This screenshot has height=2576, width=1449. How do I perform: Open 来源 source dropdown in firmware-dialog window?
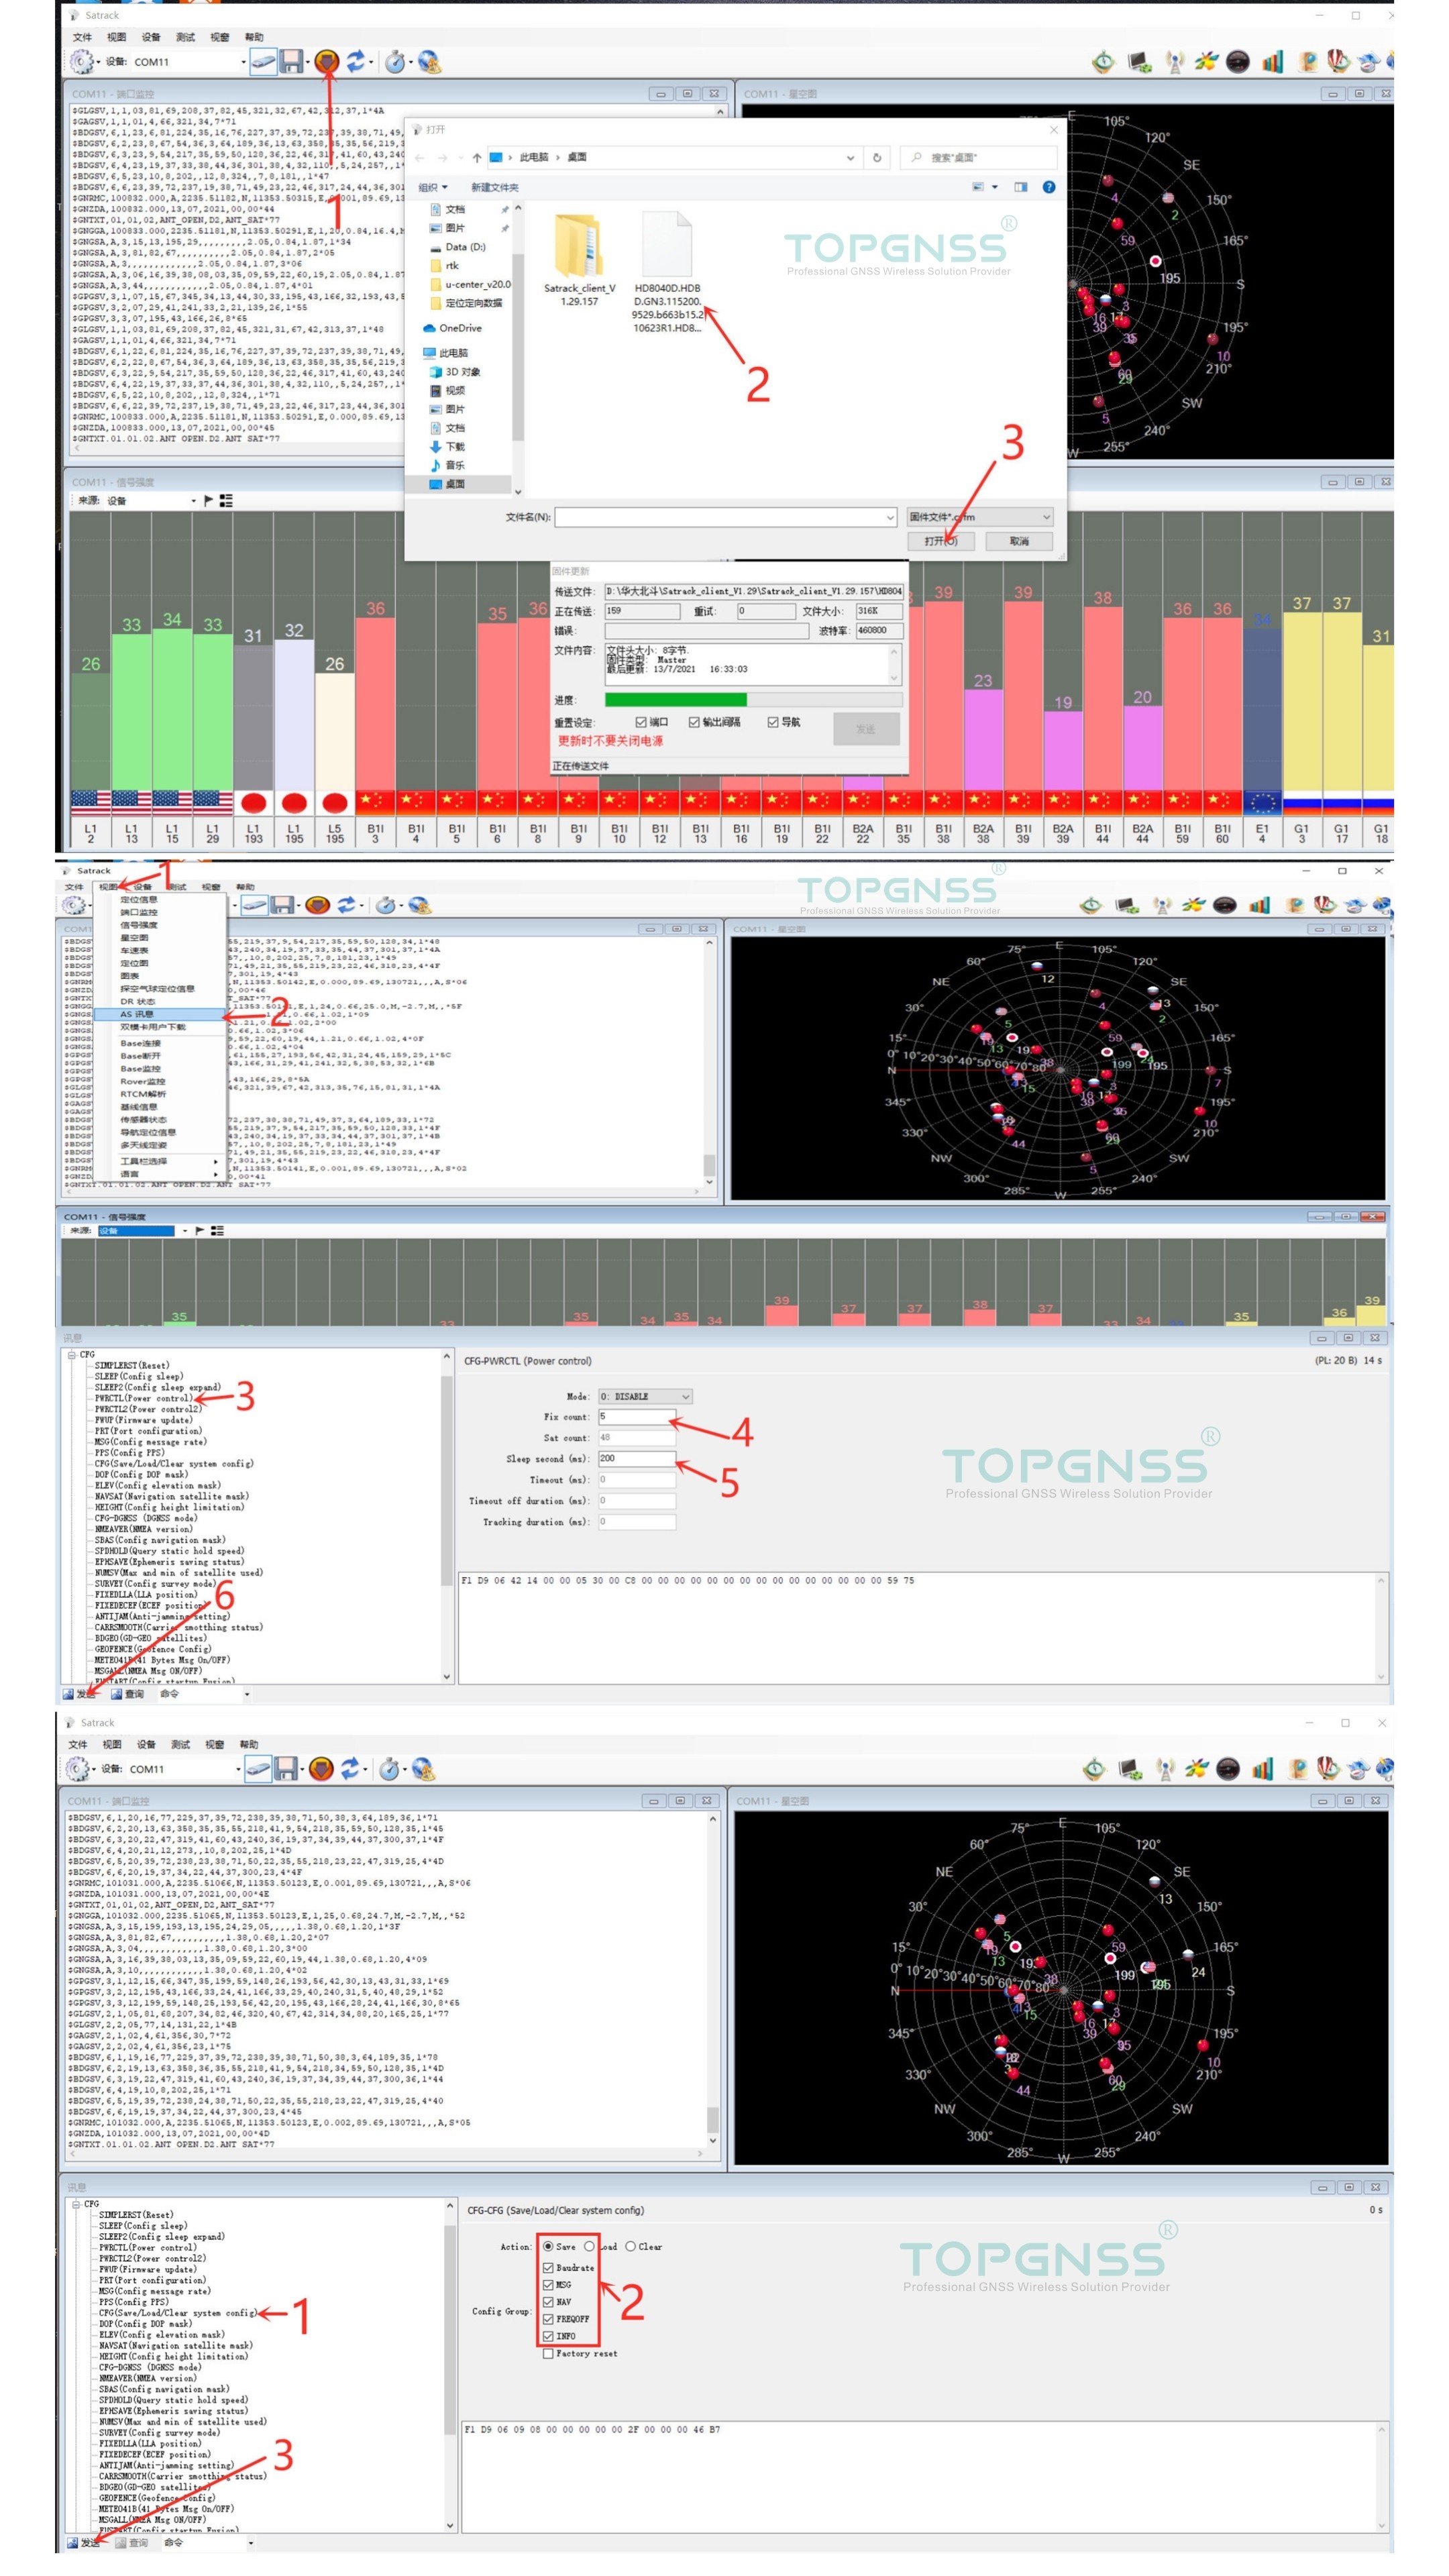(193, 500)
